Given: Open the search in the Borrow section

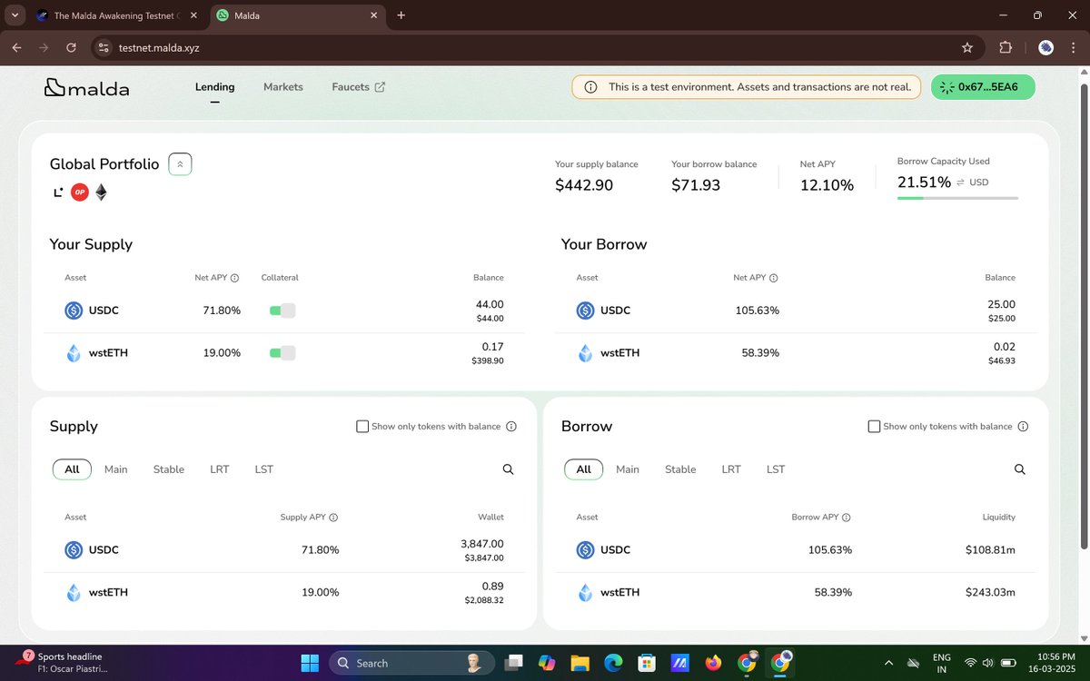Looking at the screenshot, I should pyautogui.click(x=1019, y=469).
